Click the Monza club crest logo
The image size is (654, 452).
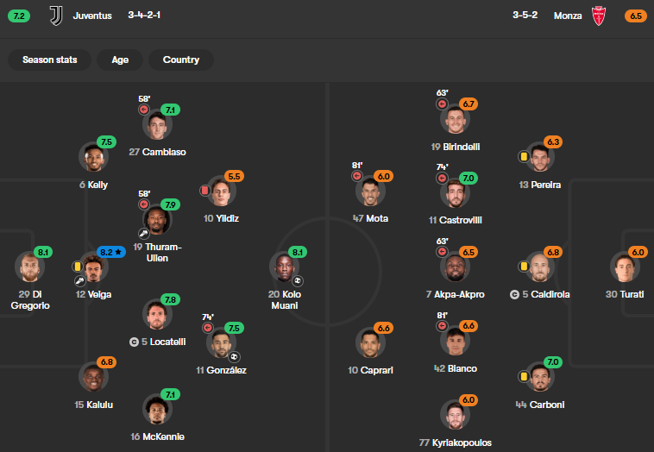coord(599,16)
